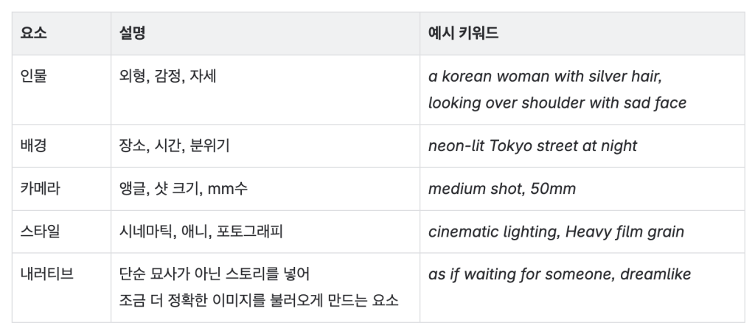Click the '장소, 시간, 분위기' description cell
755x334 pixels.
pos(174,145)
